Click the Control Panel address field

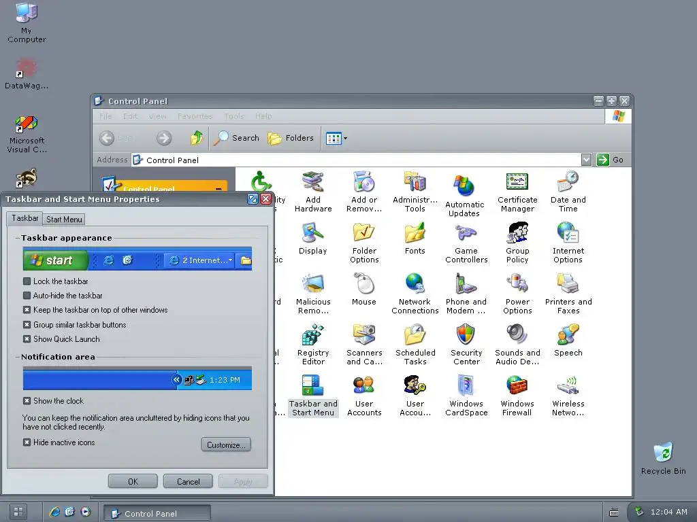(356, 160)
